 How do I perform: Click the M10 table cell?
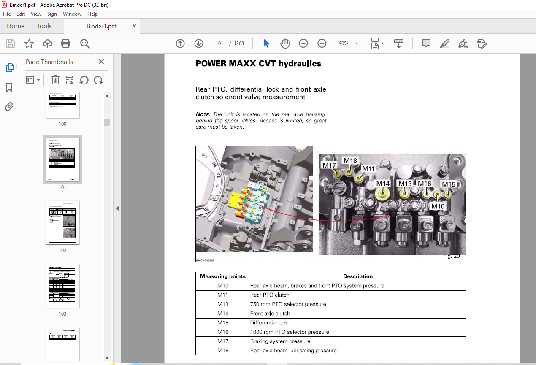(x=222, y=286)
